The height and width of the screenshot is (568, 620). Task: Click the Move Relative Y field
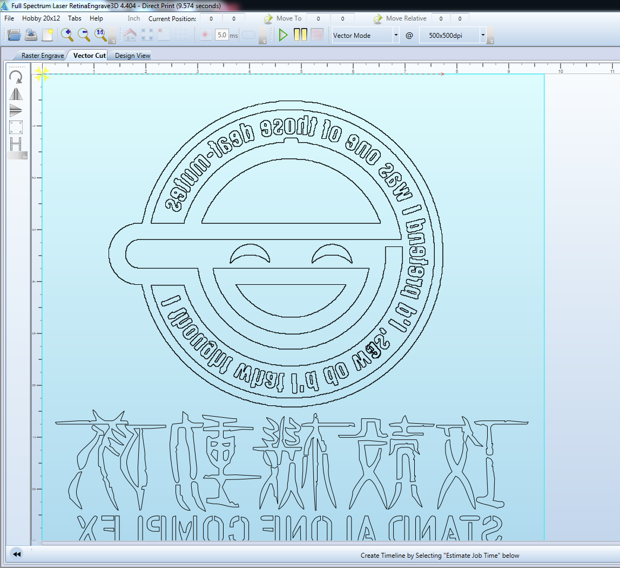(460, 18)
